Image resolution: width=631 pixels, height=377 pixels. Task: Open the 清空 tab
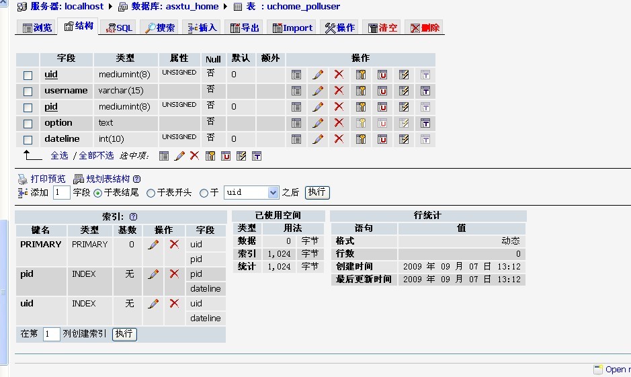click(x=382, y=28)
